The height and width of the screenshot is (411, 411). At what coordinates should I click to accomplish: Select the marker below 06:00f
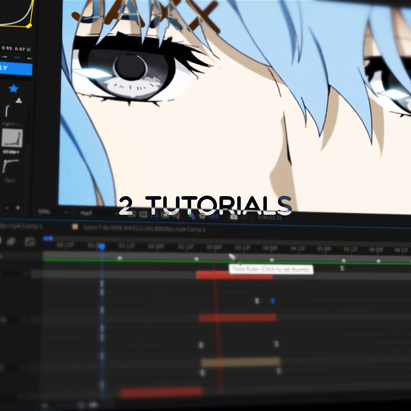pyautogui.click(x=378, y=261)
